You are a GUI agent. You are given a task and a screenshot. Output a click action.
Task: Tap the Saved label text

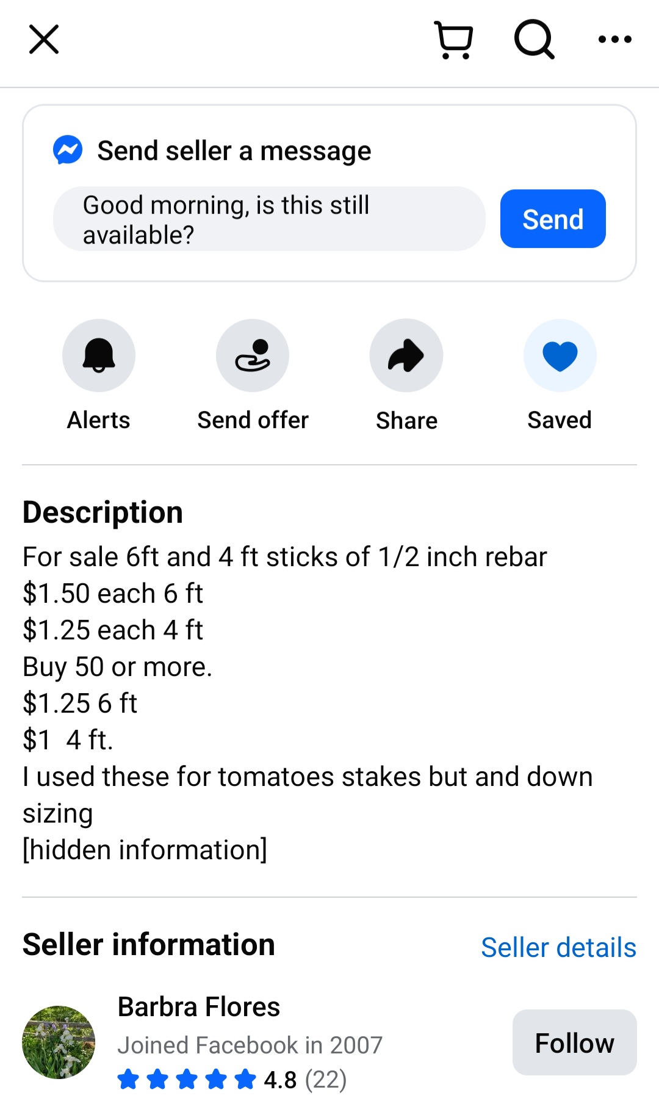pyautogui.click(x=560, y=420)
